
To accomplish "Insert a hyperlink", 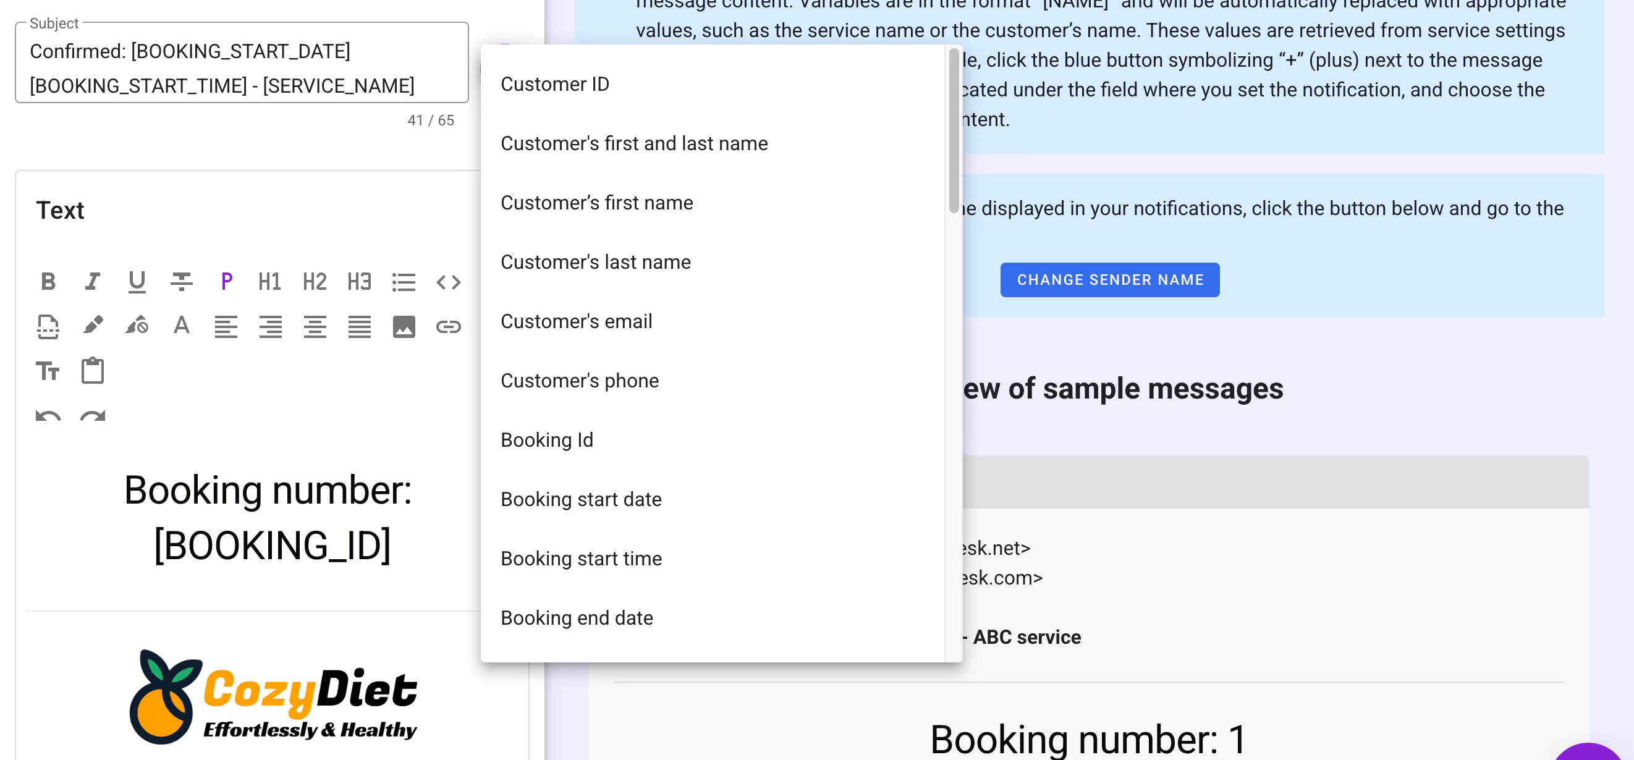I will click(x=449, y=326).
